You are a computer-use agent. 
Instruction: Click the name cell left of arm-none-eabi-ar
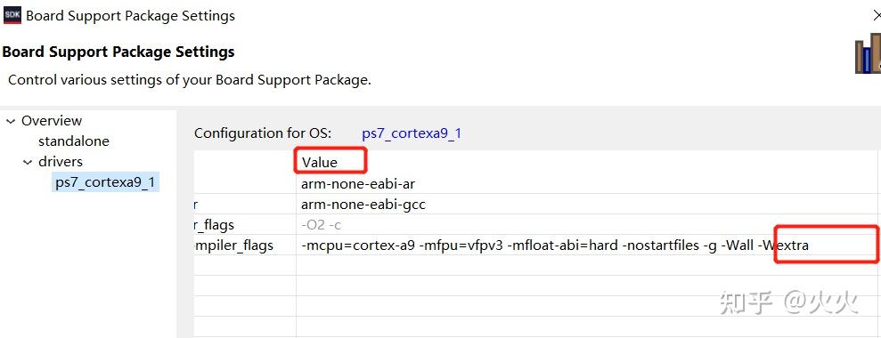click(x=245, y=183)
